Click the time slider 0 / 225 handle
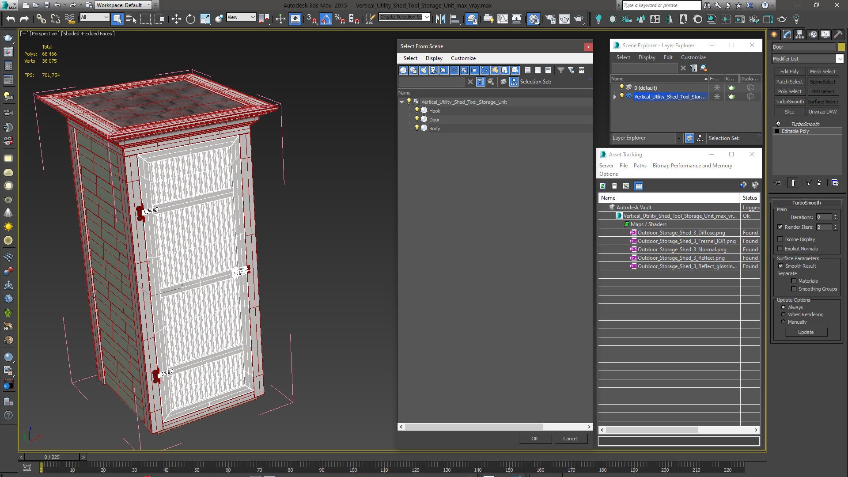Image resolution: width=848 pixels, height=477 pixels. coord(52,457)
